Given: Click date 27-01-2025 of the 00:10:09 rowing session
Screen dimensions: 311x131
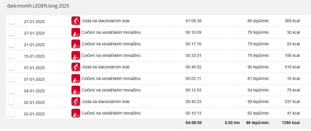Looking at the screenshot, I should click(34, 33).
